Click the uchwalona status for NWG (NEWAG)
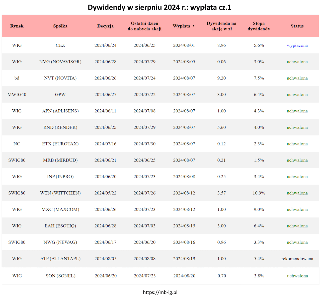321x301 pixels. coord(297,242)
